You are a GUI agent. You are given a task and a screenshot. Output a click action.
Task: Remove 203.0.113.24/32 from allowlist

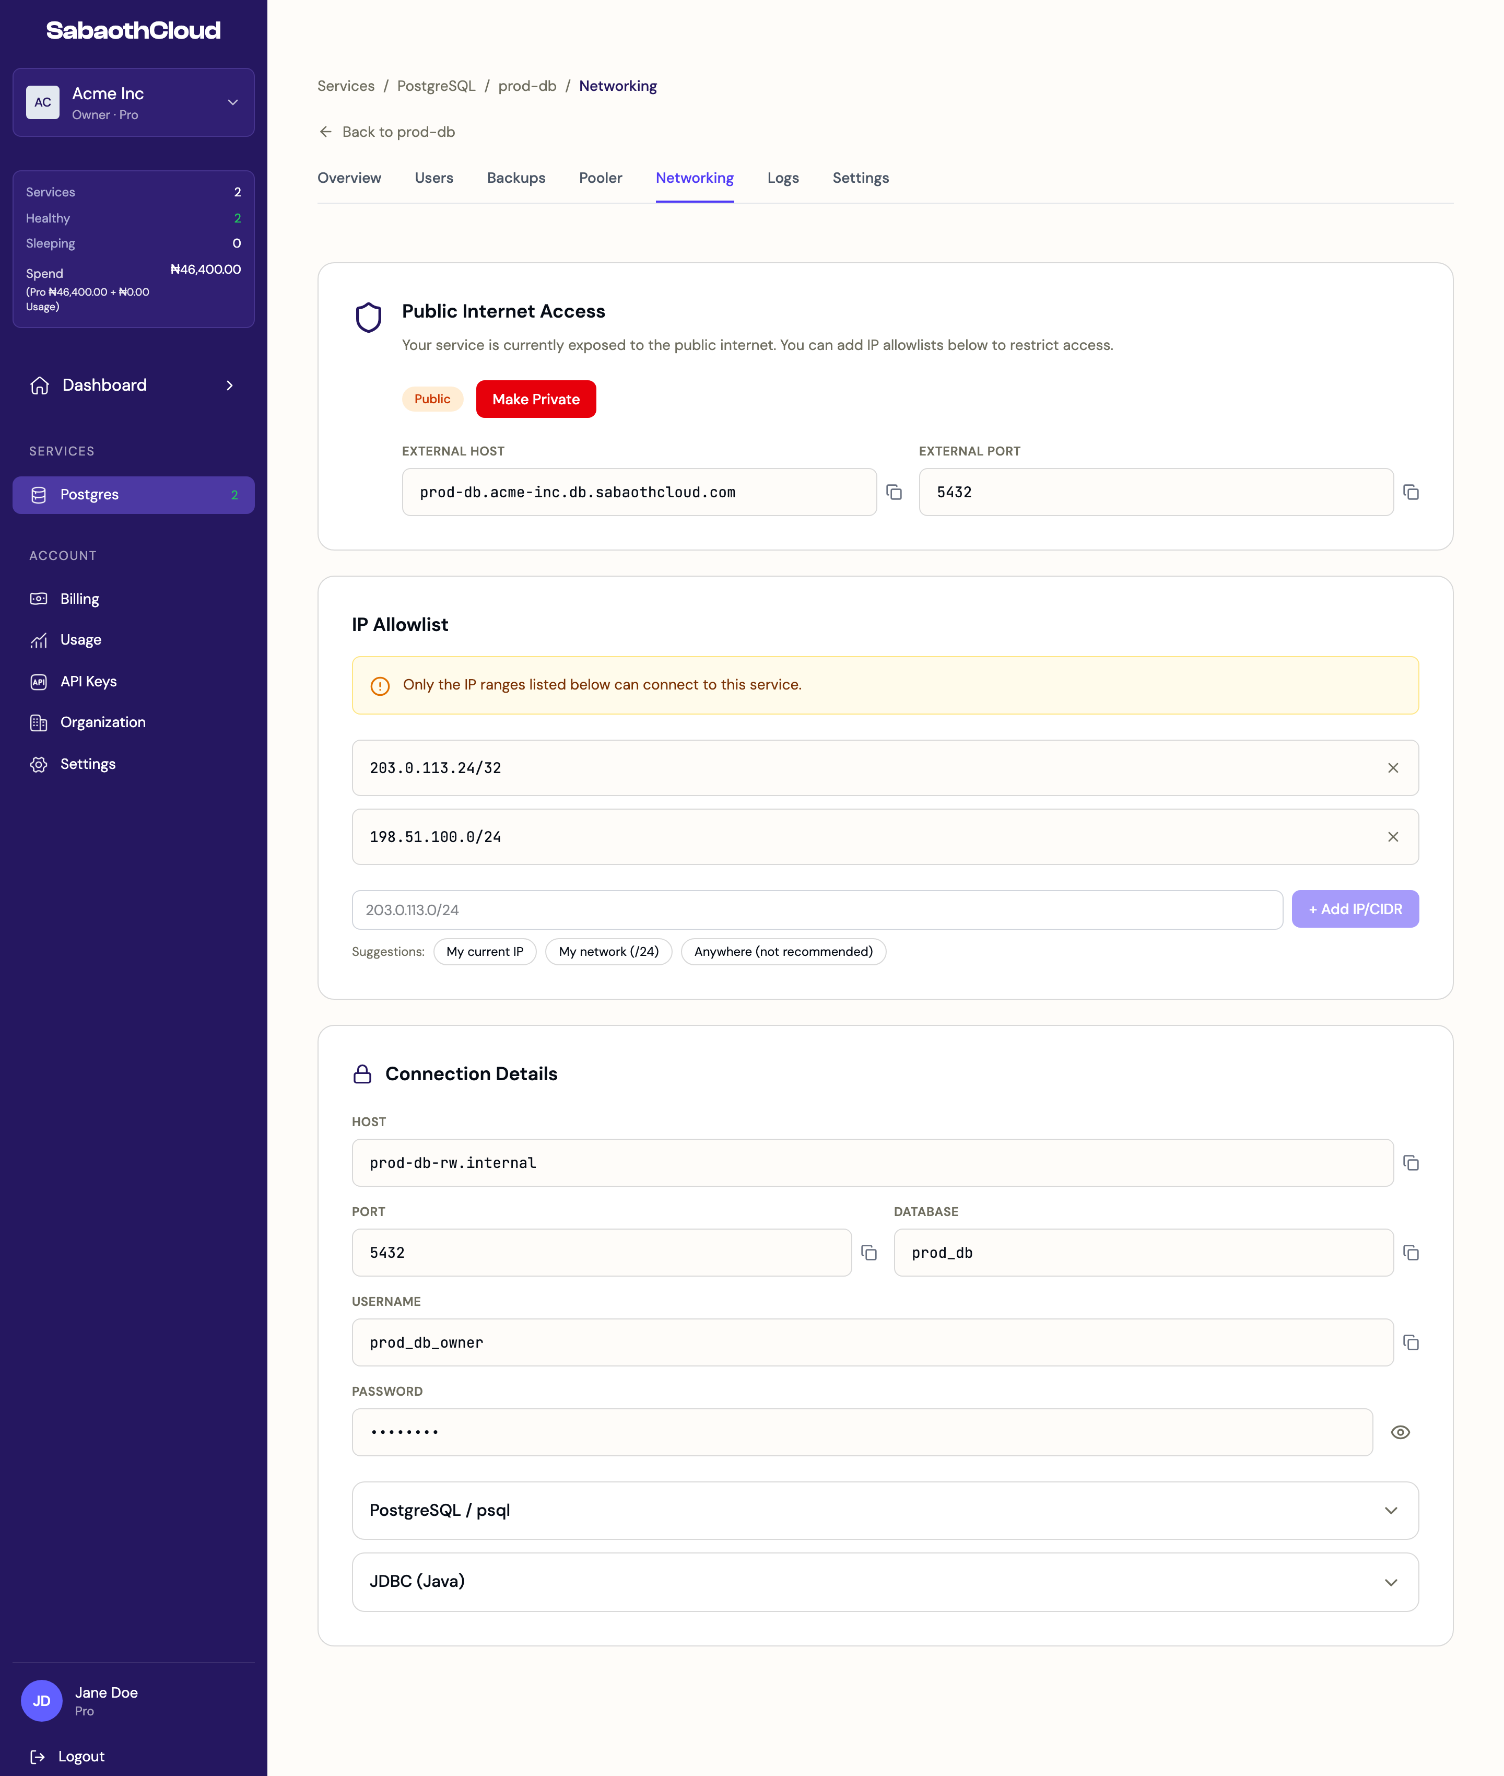pos(1393,768)
